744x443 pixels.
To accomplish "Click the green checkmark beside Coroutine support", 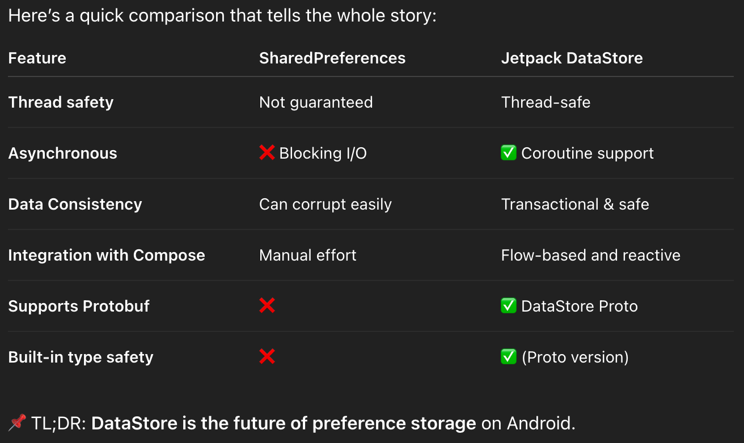I will click(x=509, y=153).
